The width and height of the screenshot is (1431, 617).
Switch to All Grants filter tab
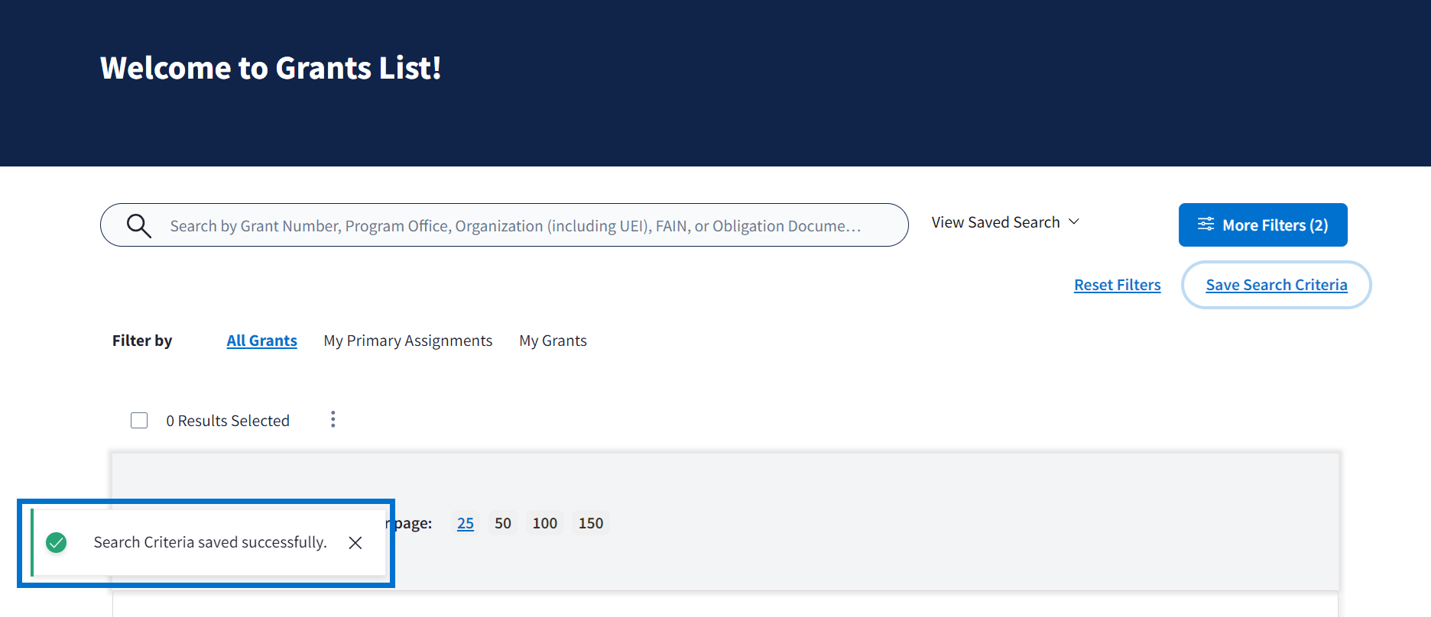[261, 341]
